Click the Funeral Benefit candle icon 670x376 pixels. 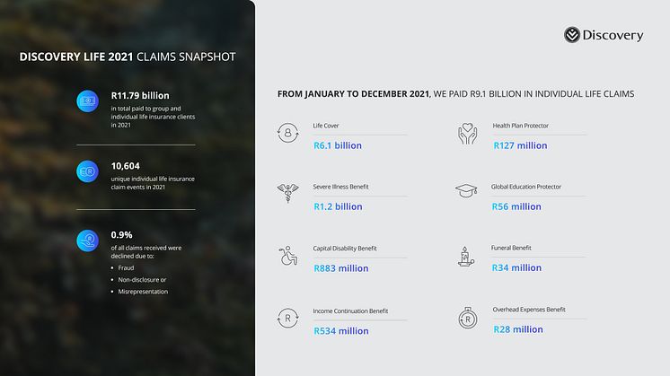tap(465, 257)
